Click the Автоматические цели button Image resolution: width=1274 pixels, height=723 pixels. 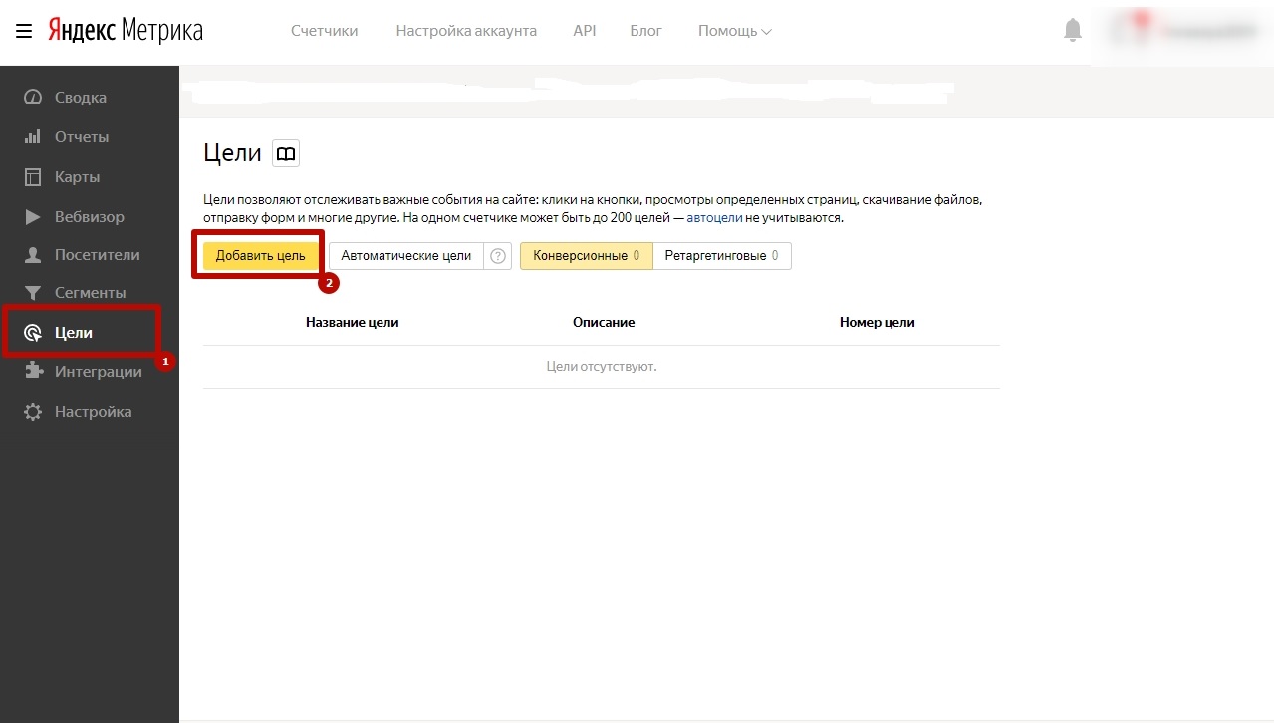click(405, 256)
